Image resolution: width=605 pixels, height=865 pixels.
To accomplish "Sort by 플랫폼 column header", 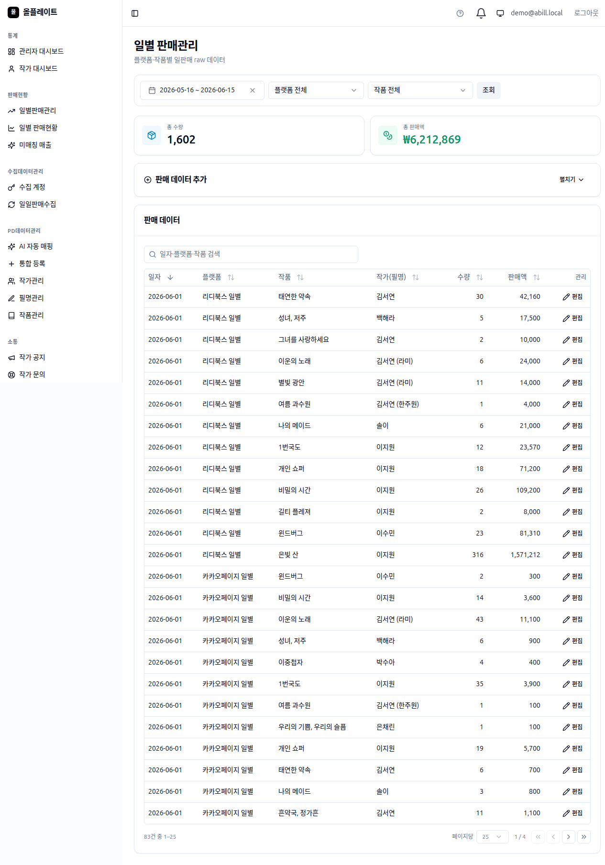I will (x=218, y=277).
